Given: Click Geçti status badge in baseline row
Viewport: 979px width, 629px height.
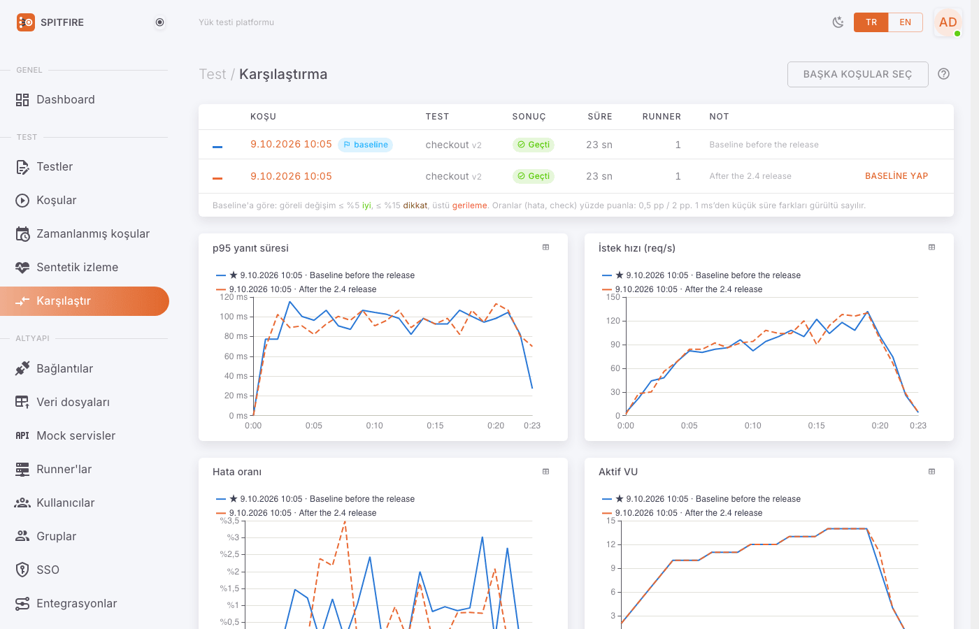Looking at the screenshot, I should (x=534, y=145).
